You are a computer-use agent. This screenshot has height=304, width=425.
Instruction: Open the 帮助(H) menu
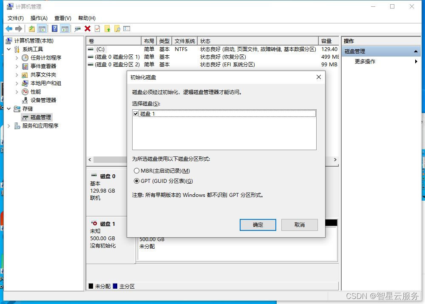[x=87, y=18]
